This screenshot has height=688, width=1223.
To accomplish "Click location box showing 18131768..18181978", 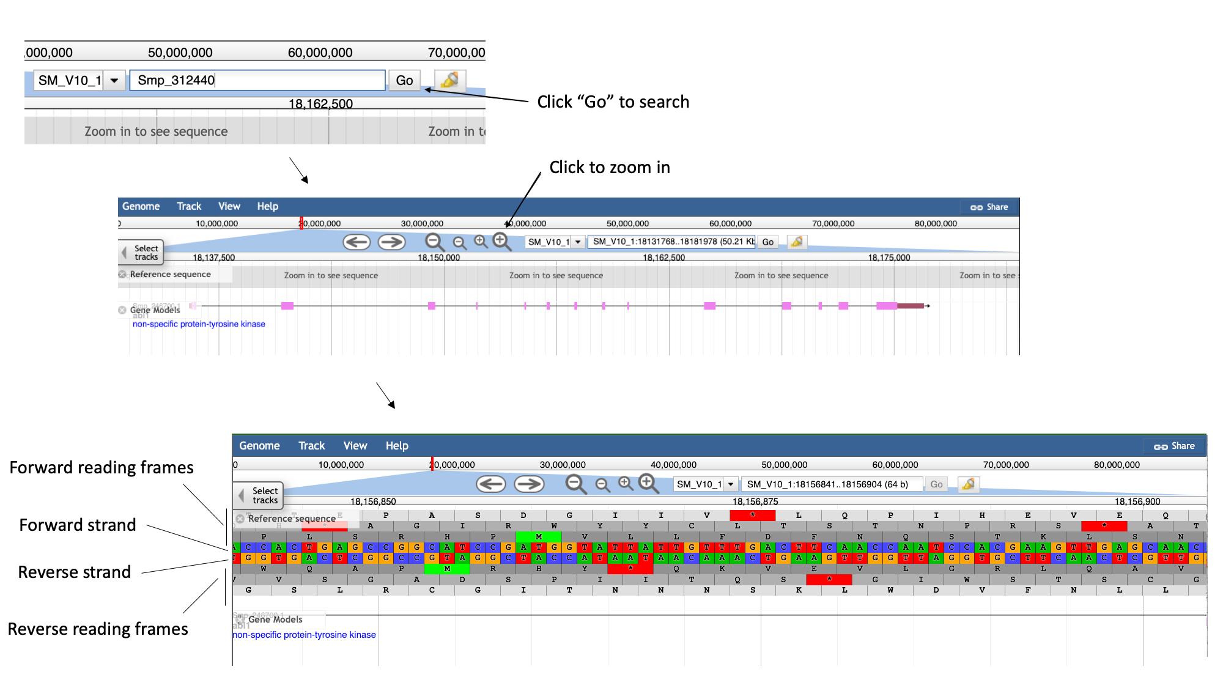I will pyautogui.click(x=671, y=242).
